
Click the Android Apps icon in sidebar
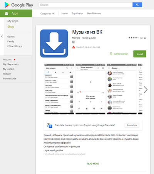click(6, 14)
